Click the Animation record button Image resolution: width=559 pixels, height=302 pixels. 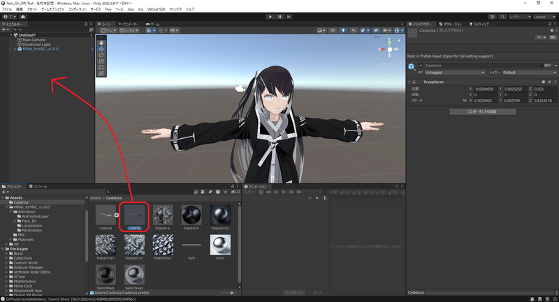pyautogui.click(x=261, y=192)
